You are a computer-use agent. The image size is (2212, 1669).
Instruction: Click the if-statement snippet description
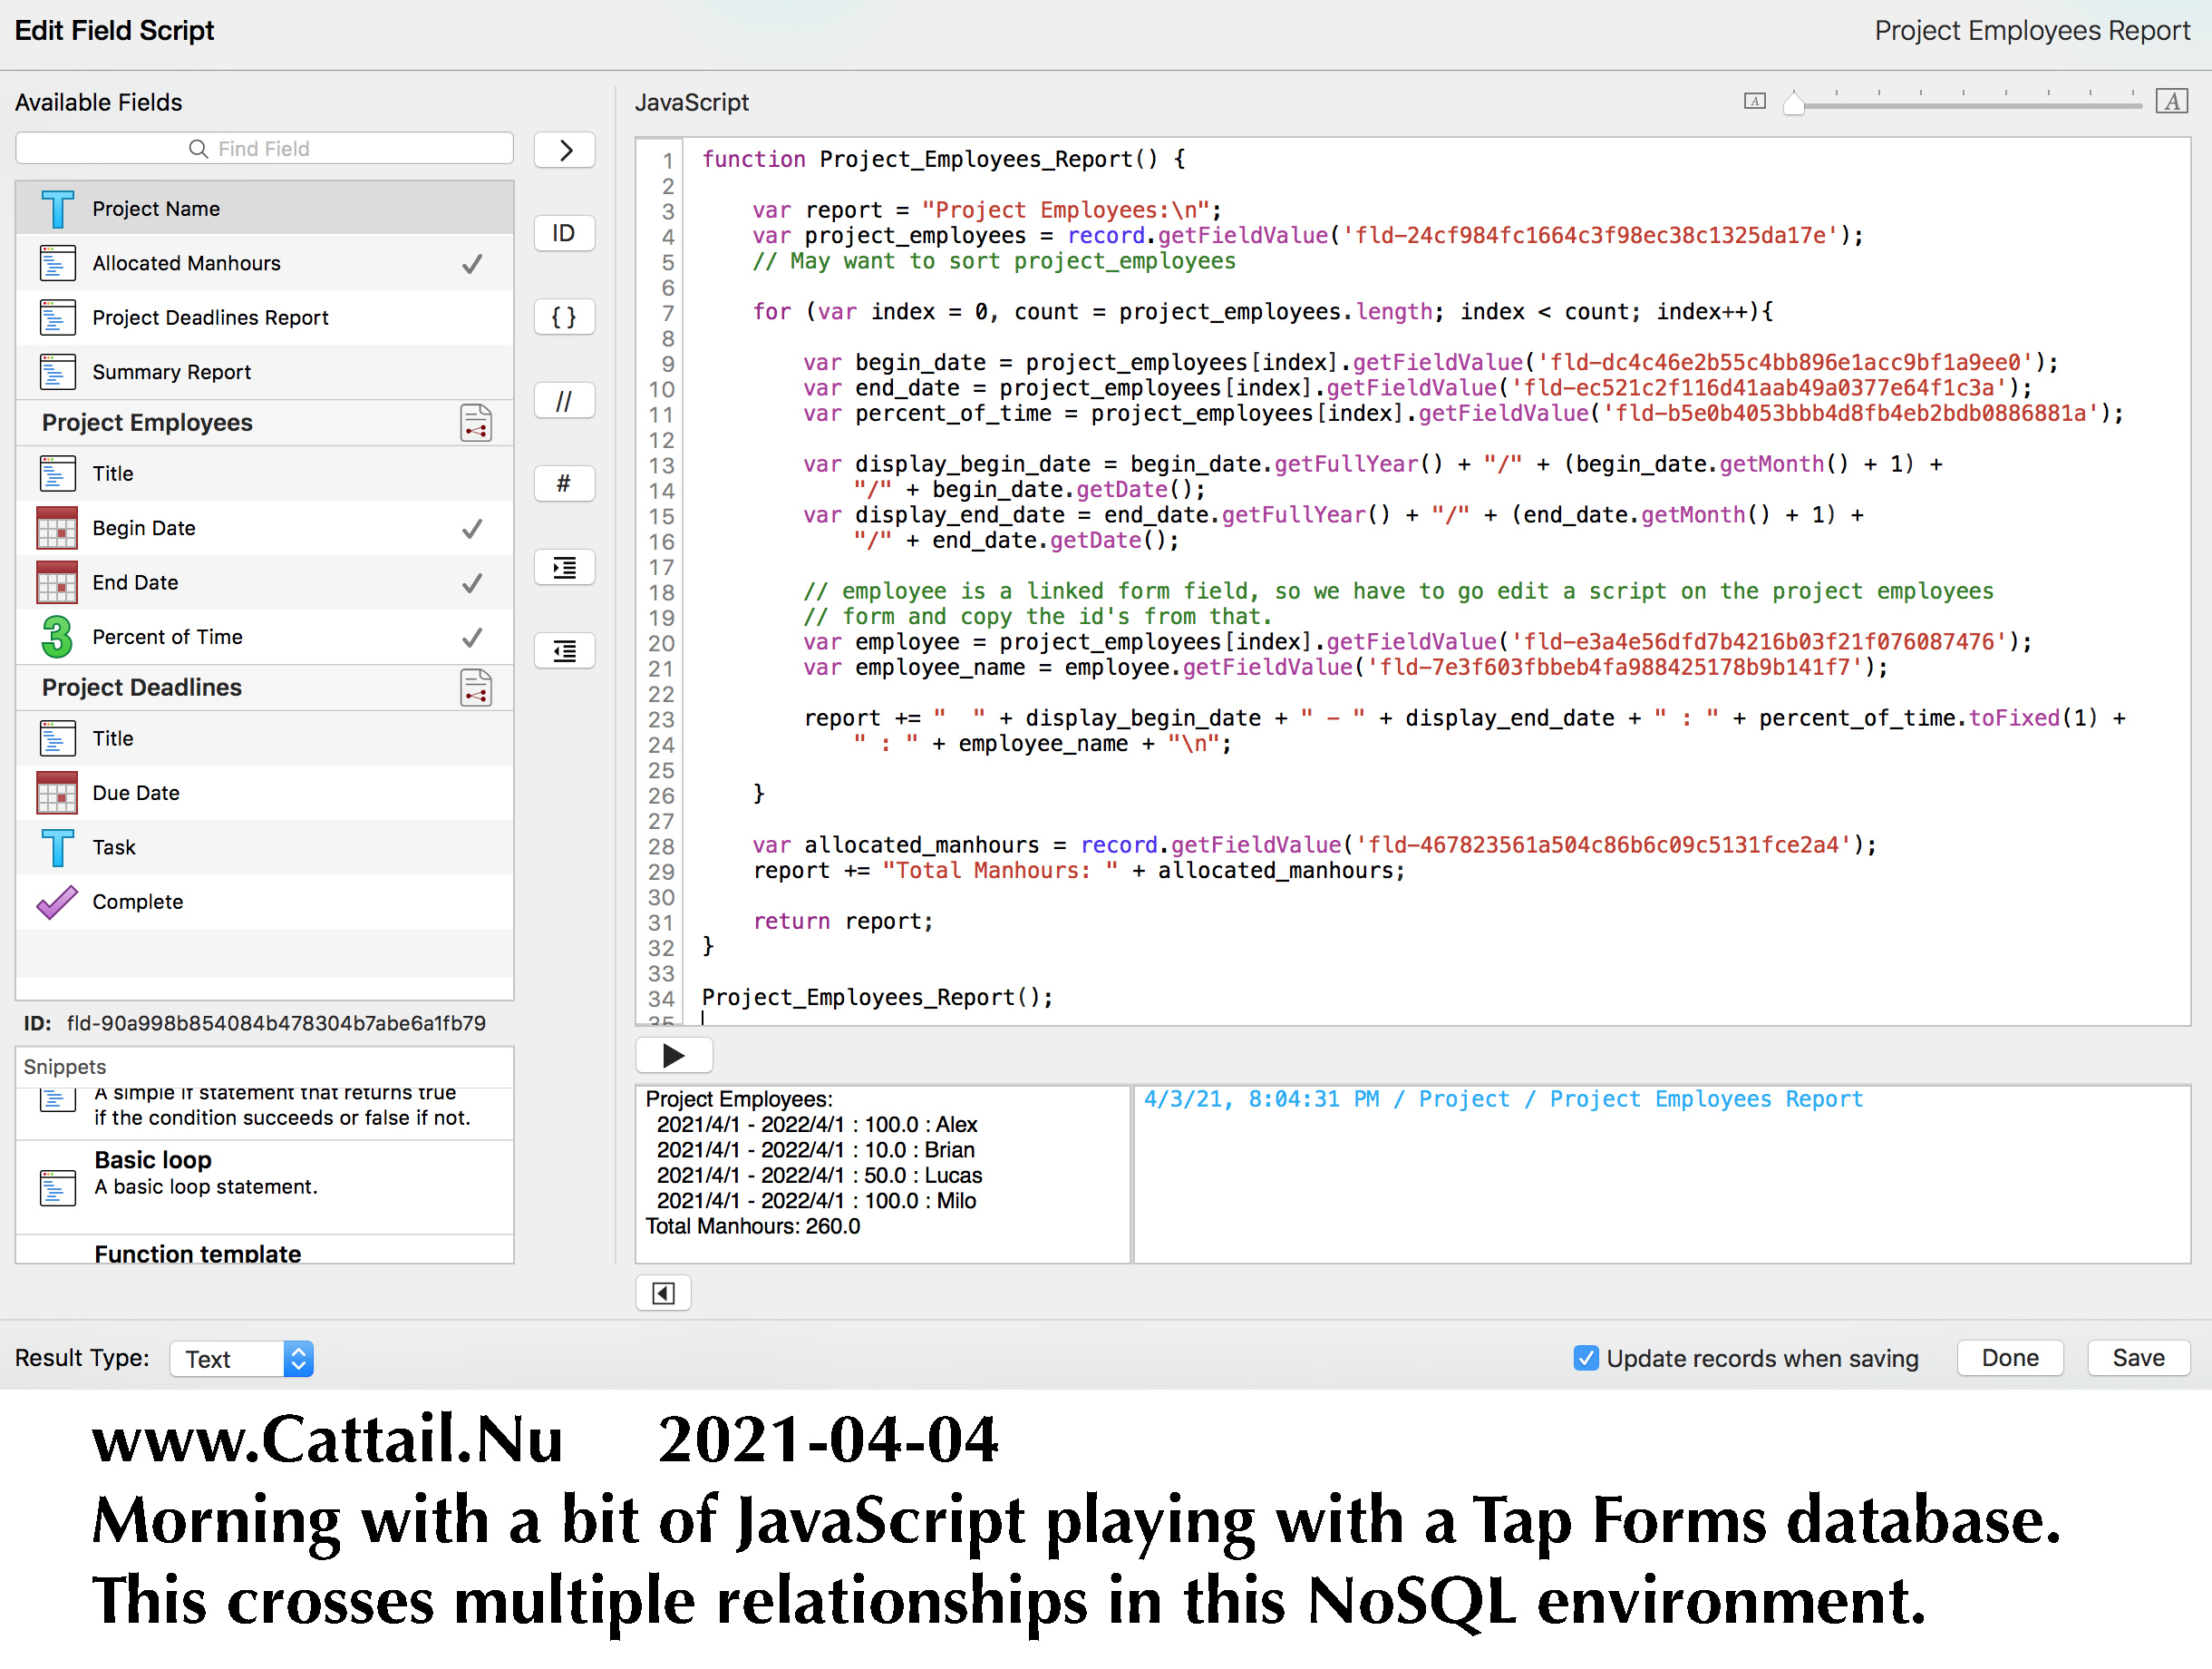coord(282,1105)
